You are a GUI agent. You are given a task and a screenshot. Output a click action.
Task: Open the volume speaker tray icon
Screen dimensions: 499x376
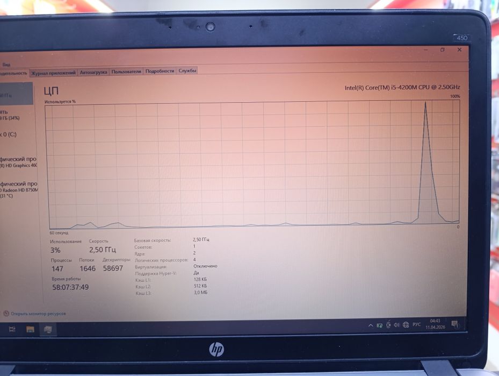(396, 325)
